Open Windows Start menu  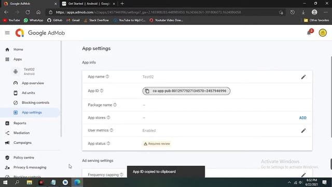point(5,182)
